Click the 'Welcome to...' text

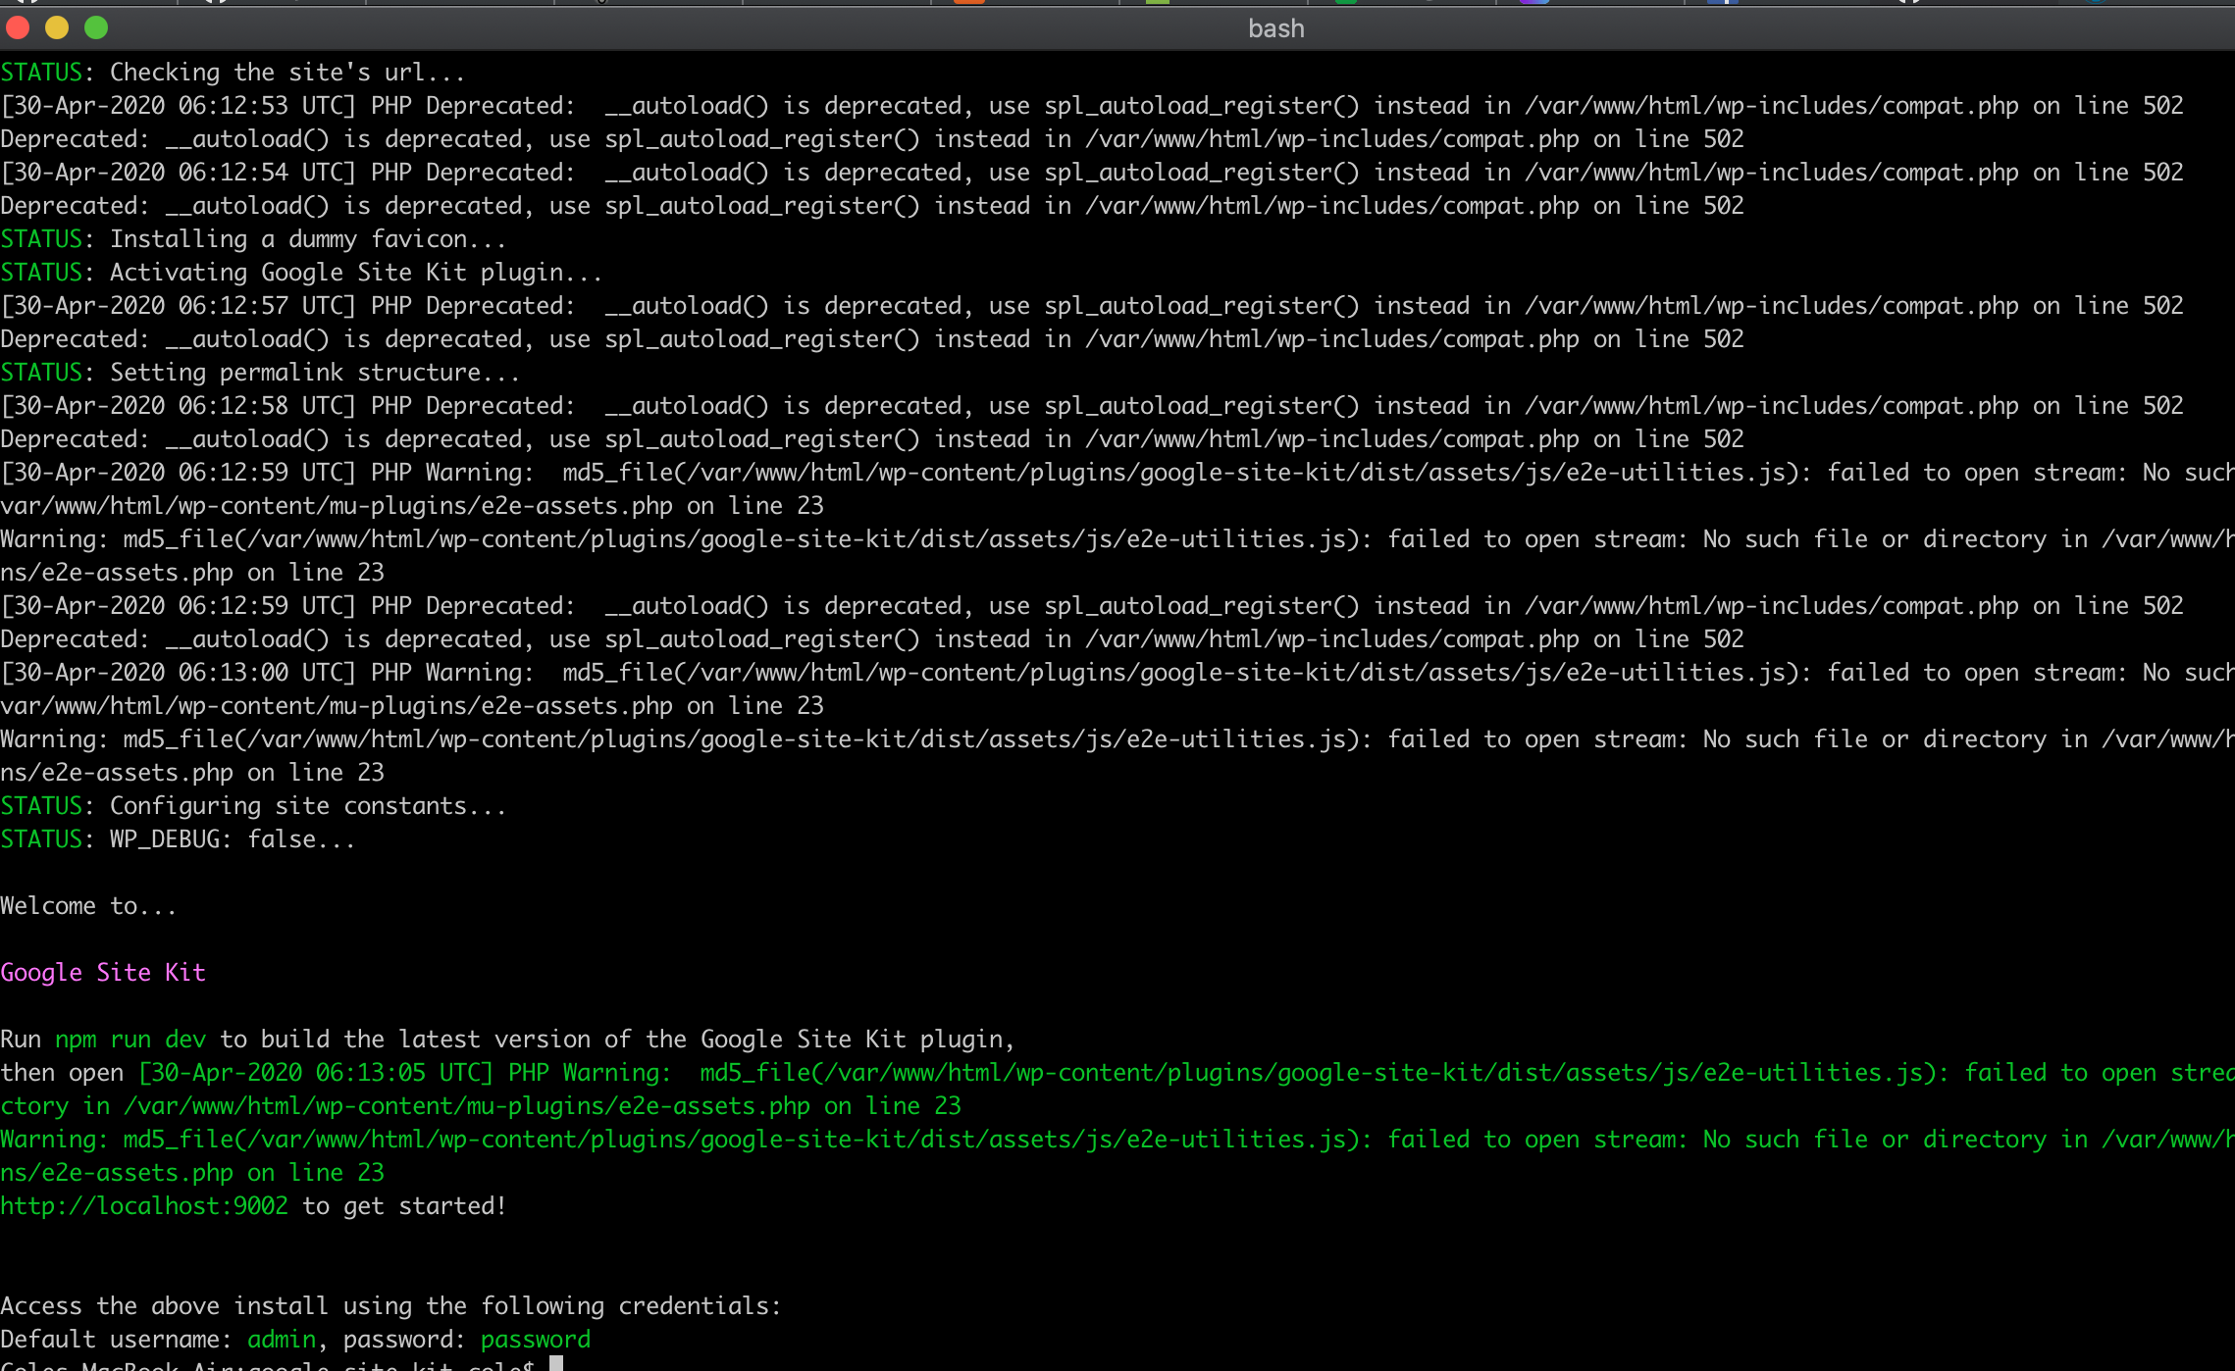(x=88, y=906)
